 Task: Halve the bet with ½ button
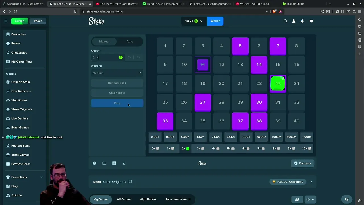point(129,57)
